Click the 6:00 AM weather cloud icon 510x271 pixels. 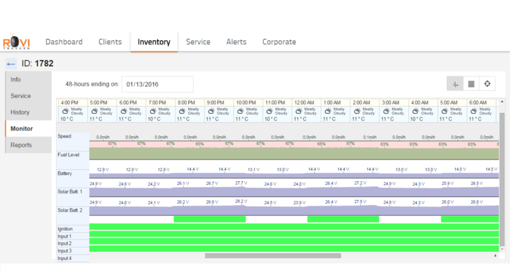(x=474, y=111)
